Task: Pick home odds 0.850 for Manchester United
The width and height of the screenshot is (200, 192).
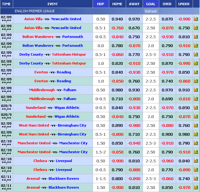Action: coord(117,143)
